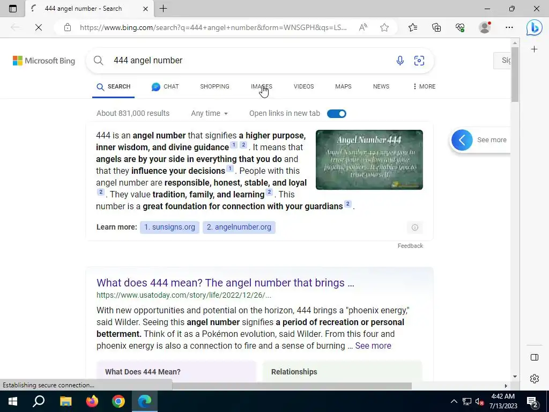Open Collections icon in toolbar
The height and width of the screenshot is (412, 549).
(x=436, y=27)
